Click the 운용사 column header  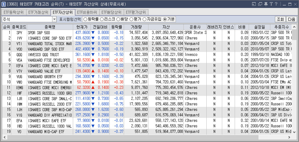coord(195,27)
